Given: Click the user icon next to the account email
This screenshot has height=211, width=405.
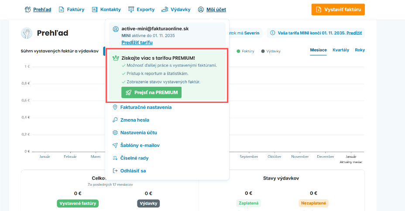Looking at the screenshot, I should (116, 29).
